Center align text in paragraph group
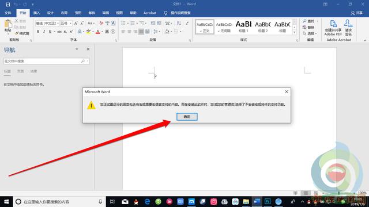This screenshot has width=369, height=207. (x=129, y=32)
